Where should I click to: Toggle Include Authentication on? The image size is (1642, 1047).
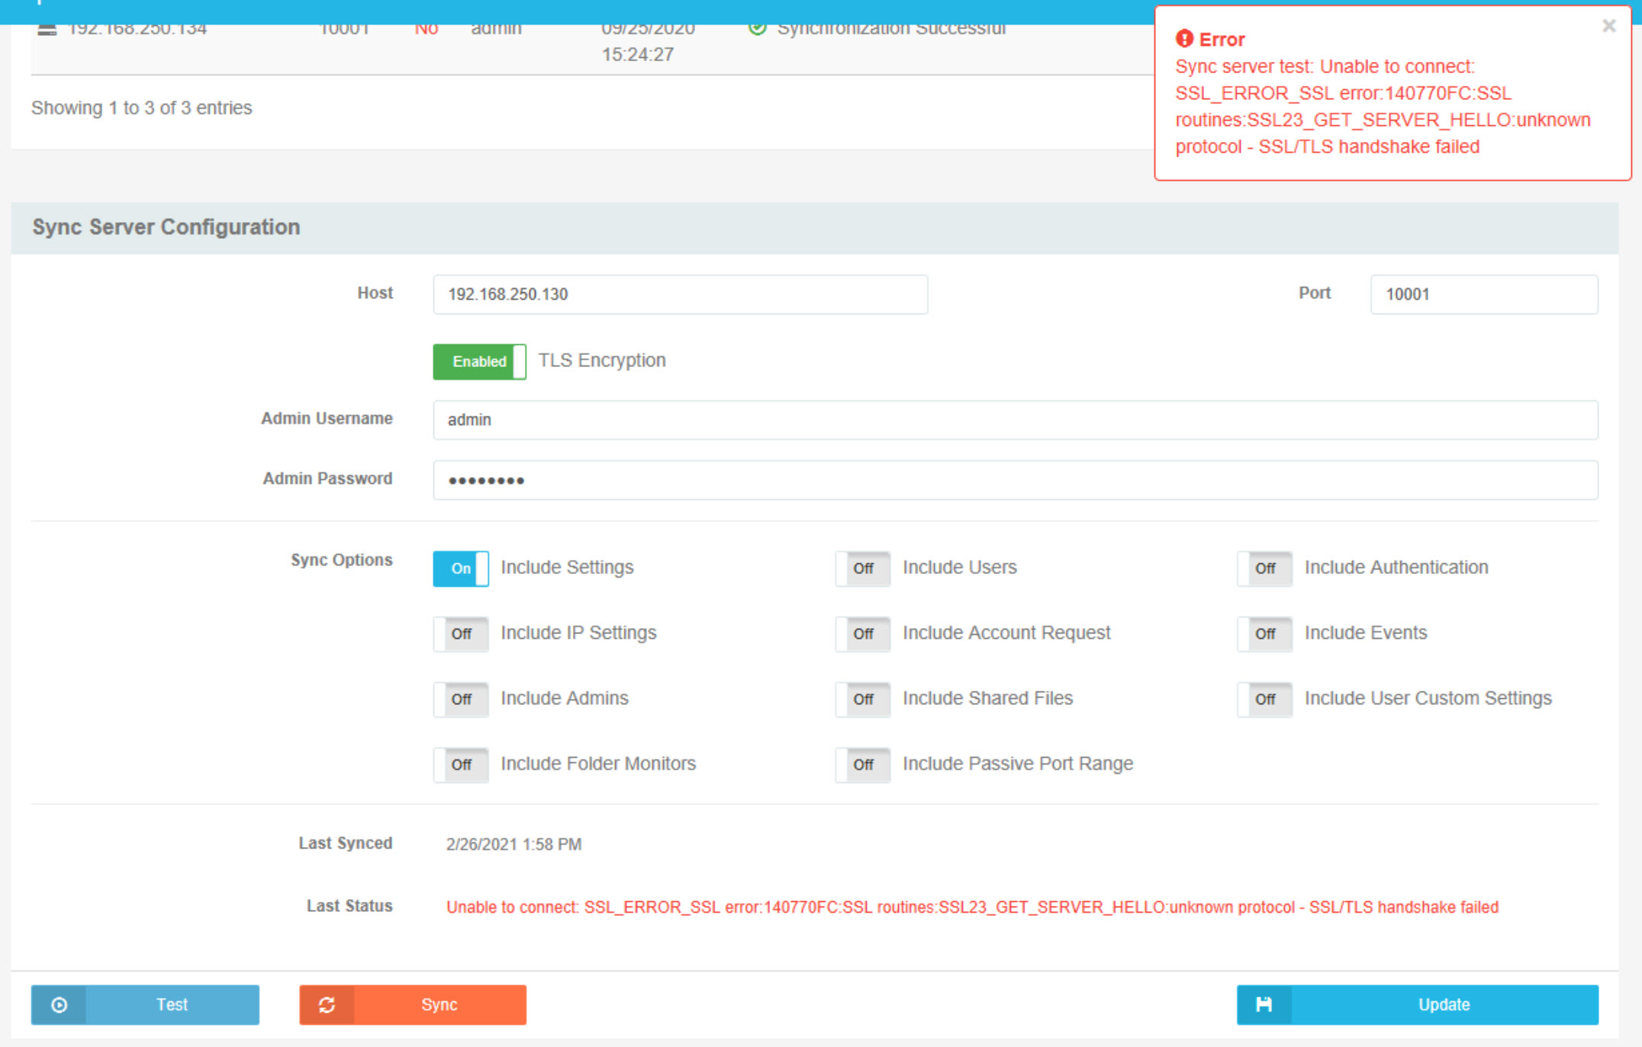pyautogui.click(x=1264, y=569)
